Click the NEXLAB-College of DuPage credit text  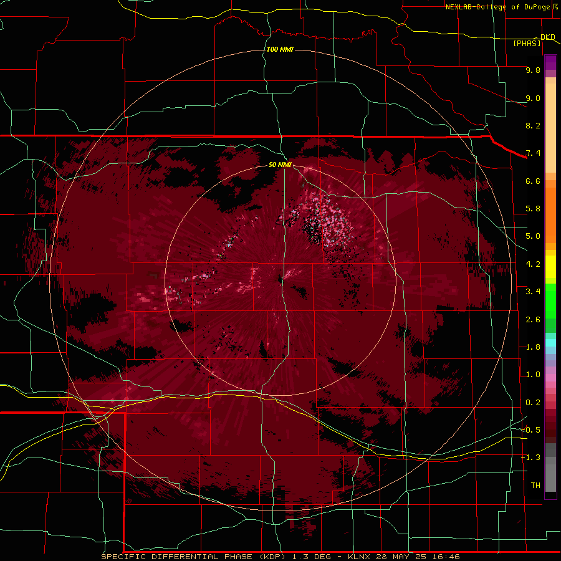pos(497,7)
